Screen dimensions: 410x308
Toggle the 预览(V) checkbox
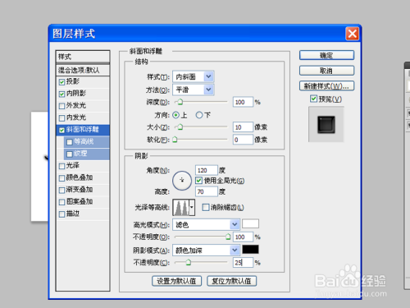pos(313,99)
